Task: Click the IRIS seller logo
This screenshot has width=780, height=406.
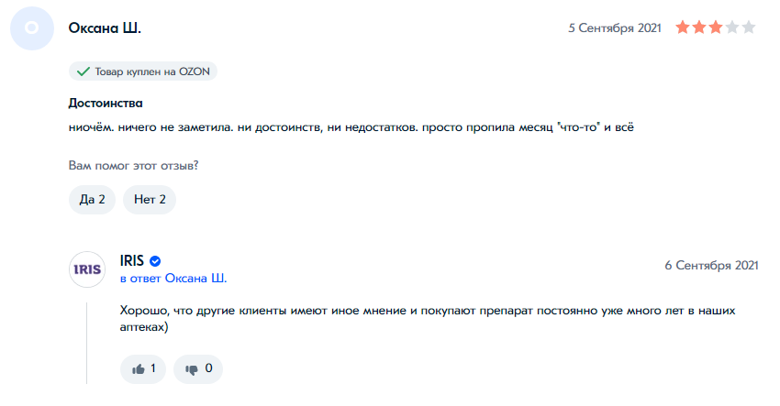Action: click(88, 269)
